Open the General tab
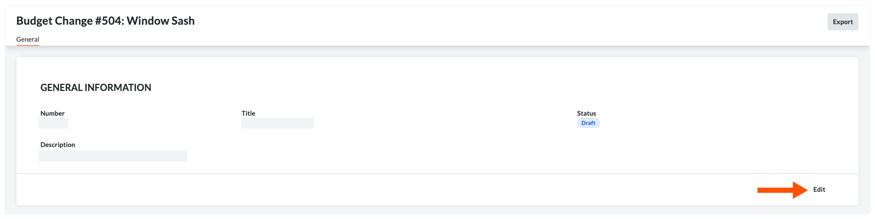The height and width of the screenshot is (219, 875). 28,39
